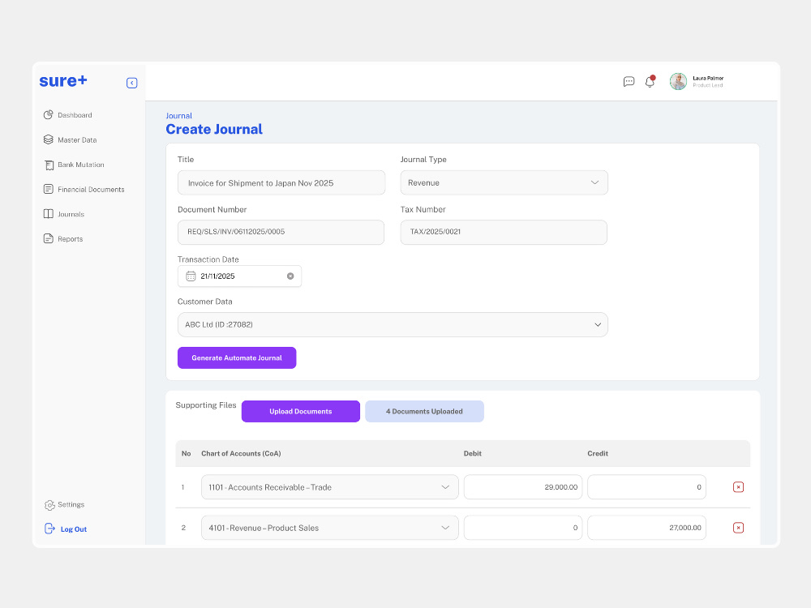Click the Reports file icon

48,239
